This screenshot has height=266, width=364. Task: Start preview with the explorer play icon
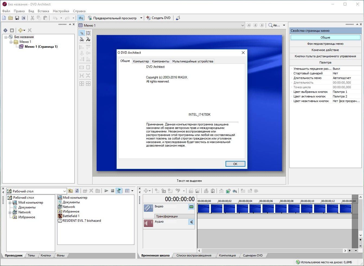[x=106, y=191]
